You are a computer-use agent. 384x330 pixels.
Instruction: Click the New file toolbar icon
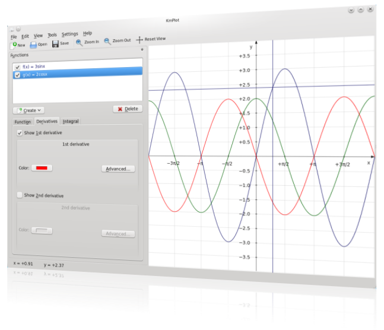point(14,45)
